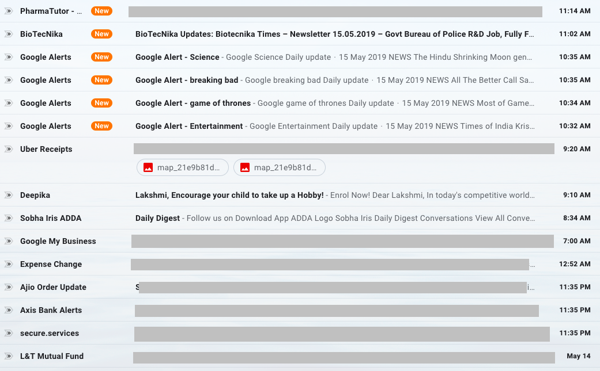Click importance marker beside Uber Receipts
The height and width of the screenshot is (371, 600).
pos(9,149)
